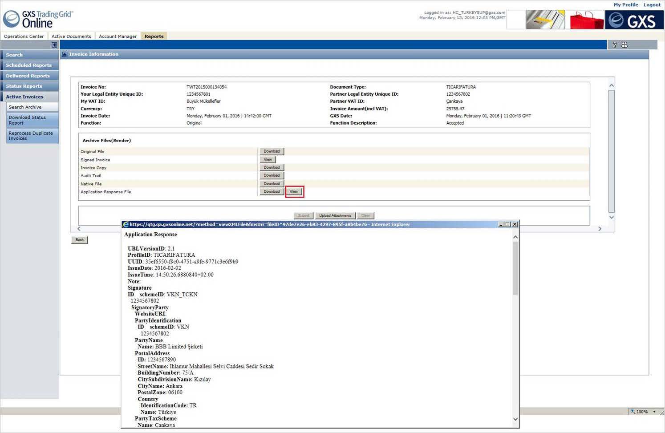Open the Operations Center tab
The height and width of the screenshot is (433, 665).
[x=24, y=36]
